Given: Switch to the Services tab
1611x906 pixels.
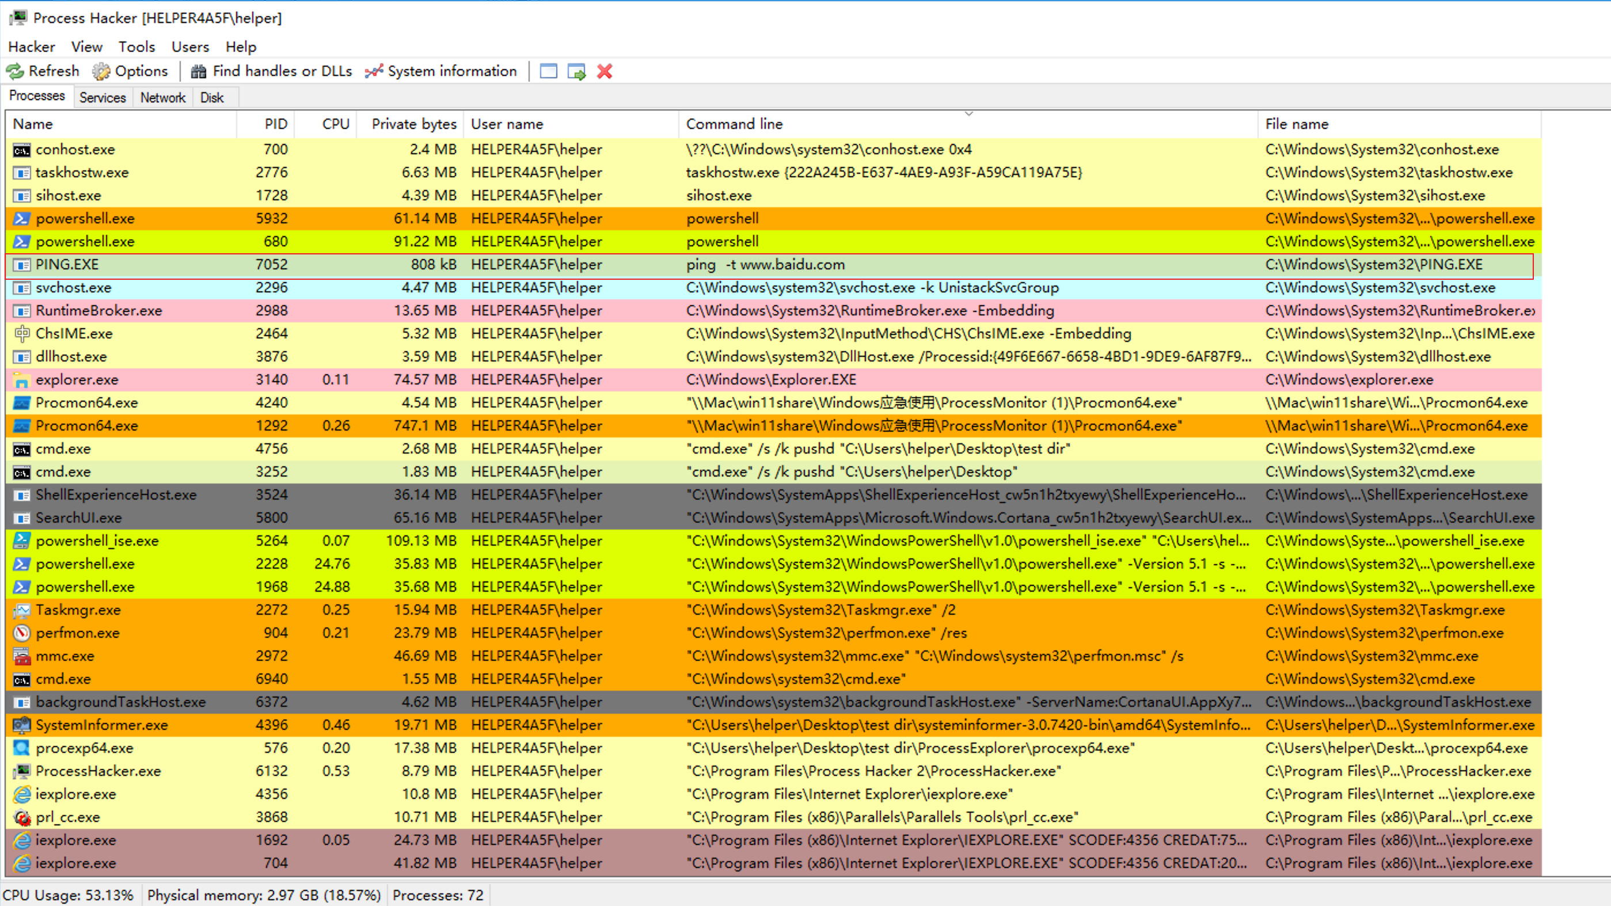Looking at the screenshot, I should 102,97.
